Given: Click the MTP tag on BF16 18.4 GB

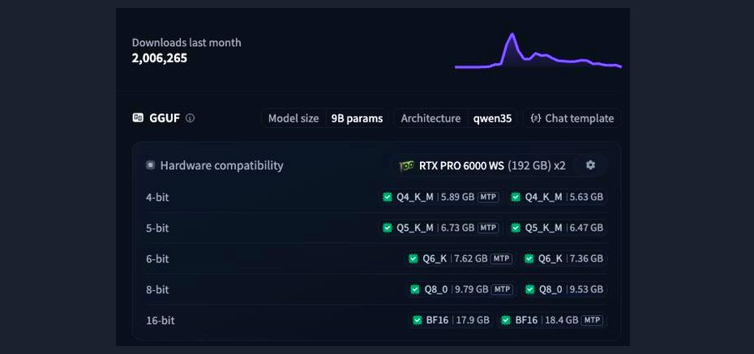Looking at the screenshot, I should pyautogui.click(x=592, y=320).
